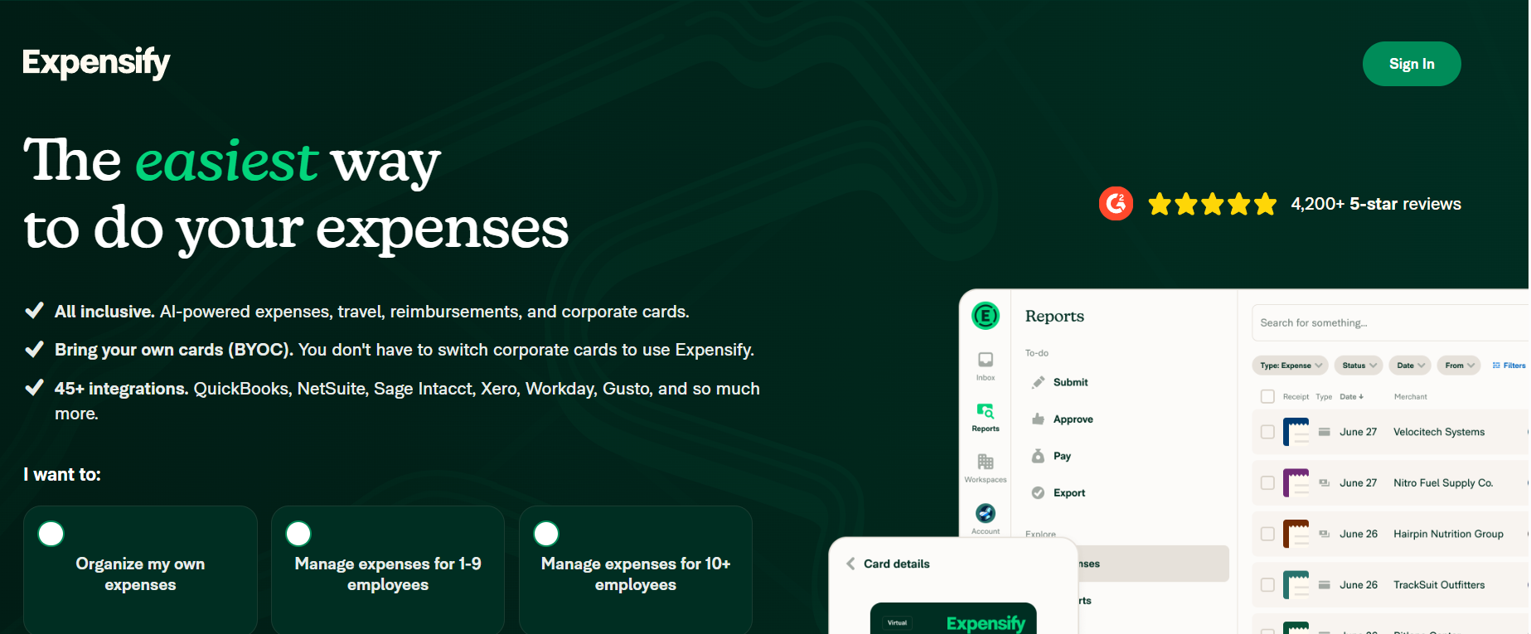The height and width of the screenshot is (634, 1531).
Task: Click the Nitro Fuel Supply Co. merchant name
Action: (1443, 483)
